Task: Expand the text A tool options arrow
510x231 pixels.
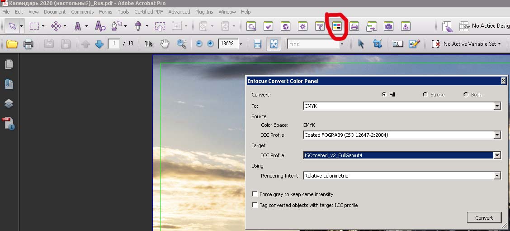Action: pyautogui.click(x=86, y=26)
